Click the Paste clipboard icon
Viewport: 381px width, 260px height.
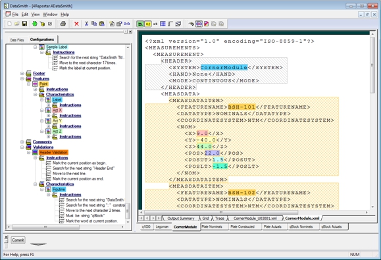[x=101, y=24]
